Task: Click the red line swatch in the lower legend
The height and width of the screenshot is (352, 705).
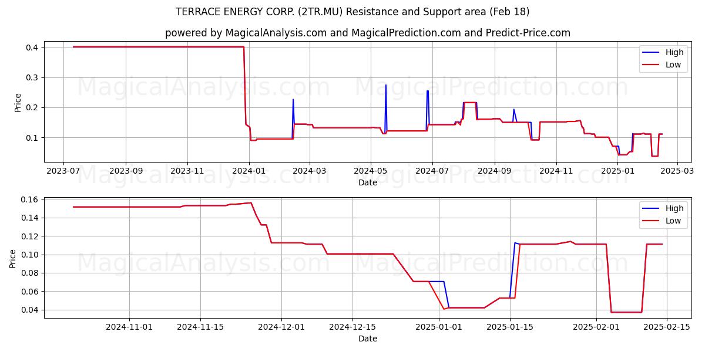Action: [x=652, y=222]
